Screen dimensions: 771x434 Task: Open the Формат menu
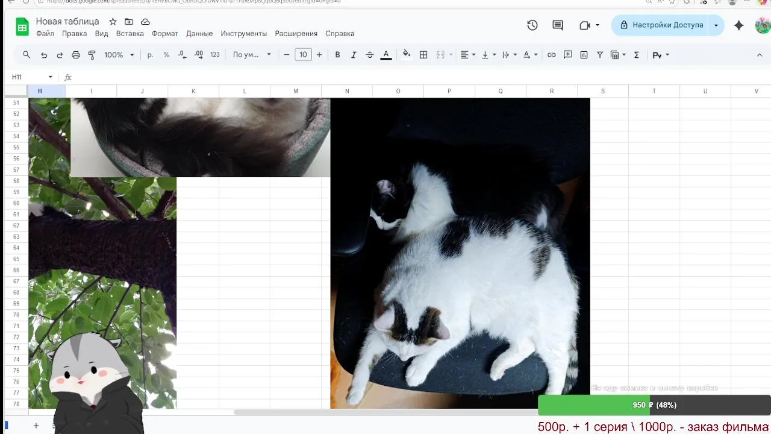coord(165,34)
